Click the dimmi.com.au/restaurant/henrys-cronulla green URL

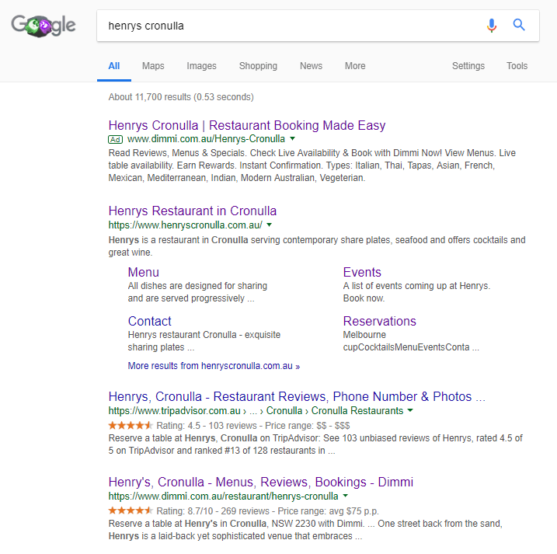[x=223, y=497]
